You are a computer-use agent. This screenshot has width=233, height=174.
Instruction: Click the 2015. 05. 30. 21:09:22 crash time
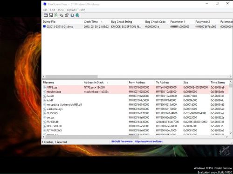click(96, 27)
